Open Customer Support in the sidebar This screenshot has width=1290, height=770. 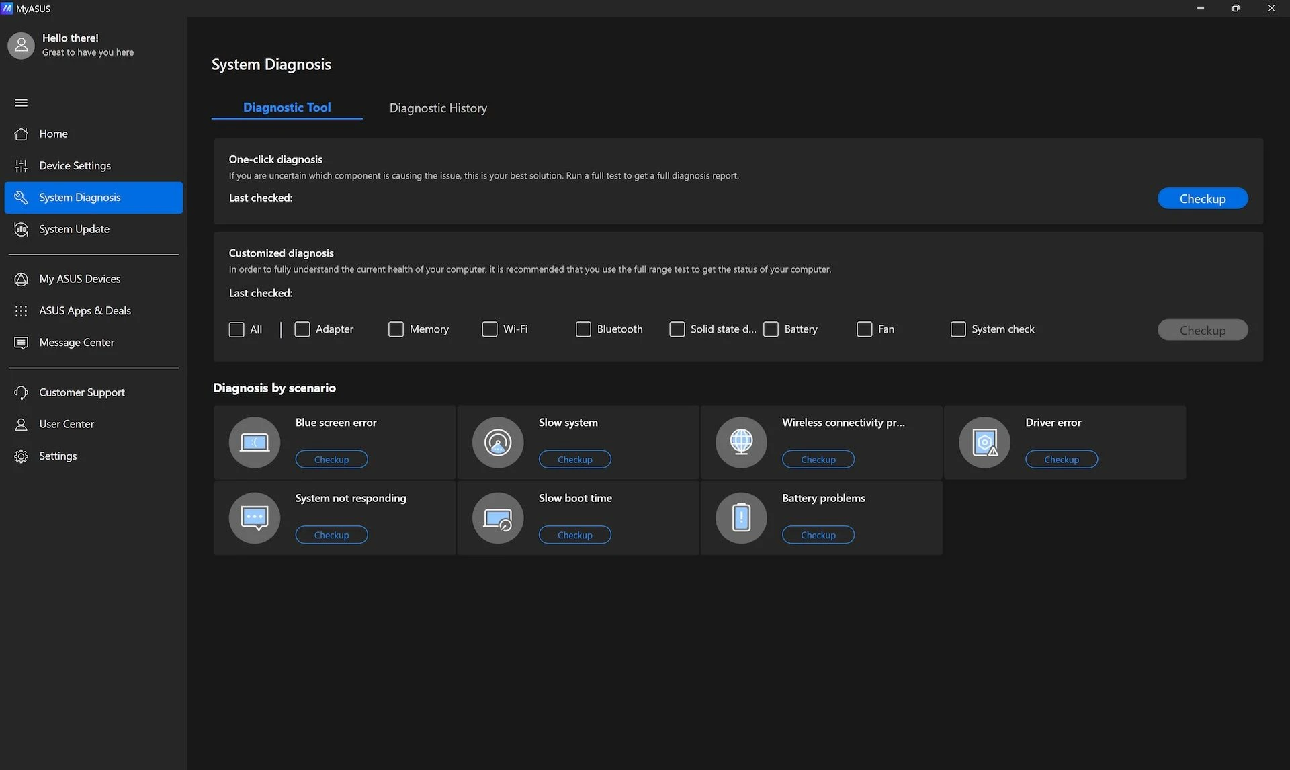pos(93,392)
